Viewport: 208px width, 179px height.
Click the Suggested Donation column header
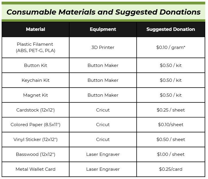tap(171, 29)
